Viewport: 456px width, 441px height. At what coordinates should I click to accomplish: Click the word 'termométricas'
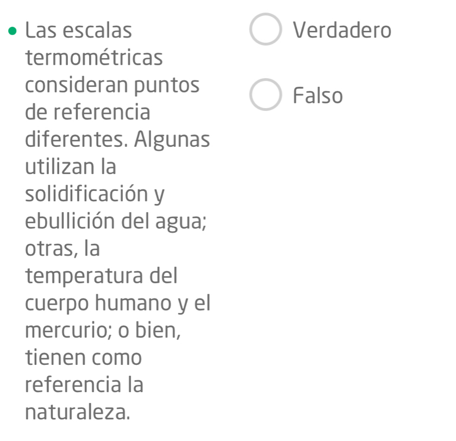point(94,58)
